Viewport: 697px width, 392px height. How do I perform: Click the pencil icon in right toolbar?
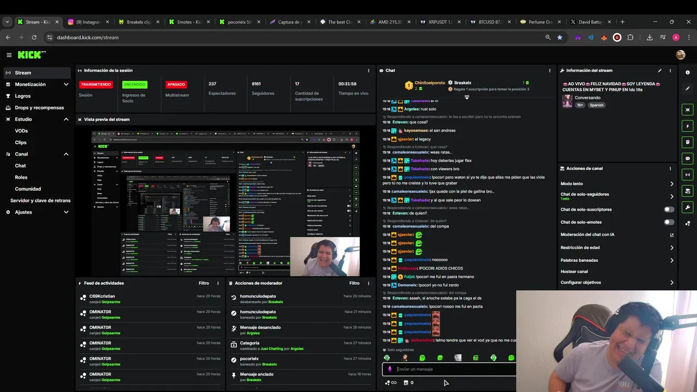688,88
